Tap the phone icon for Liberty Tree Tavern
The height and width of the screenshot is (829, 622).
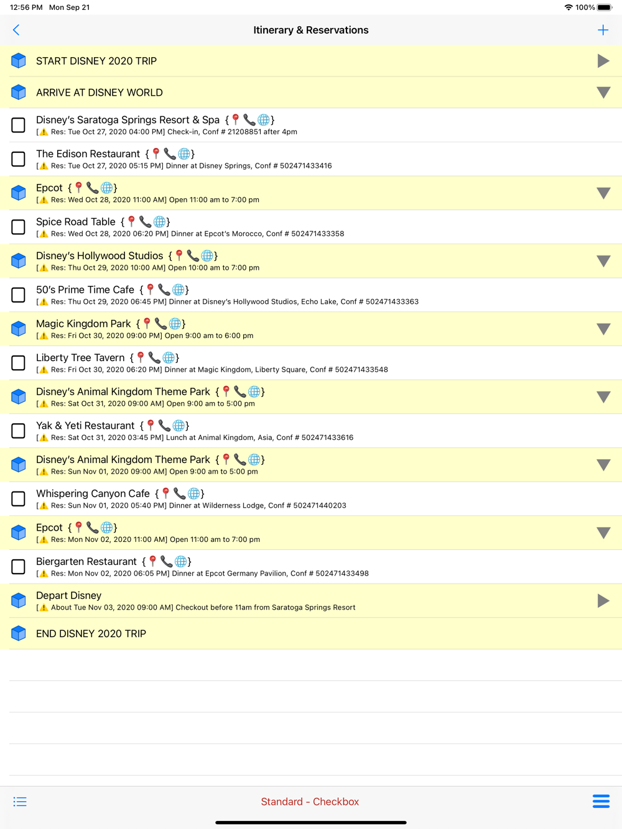point(154,357)
